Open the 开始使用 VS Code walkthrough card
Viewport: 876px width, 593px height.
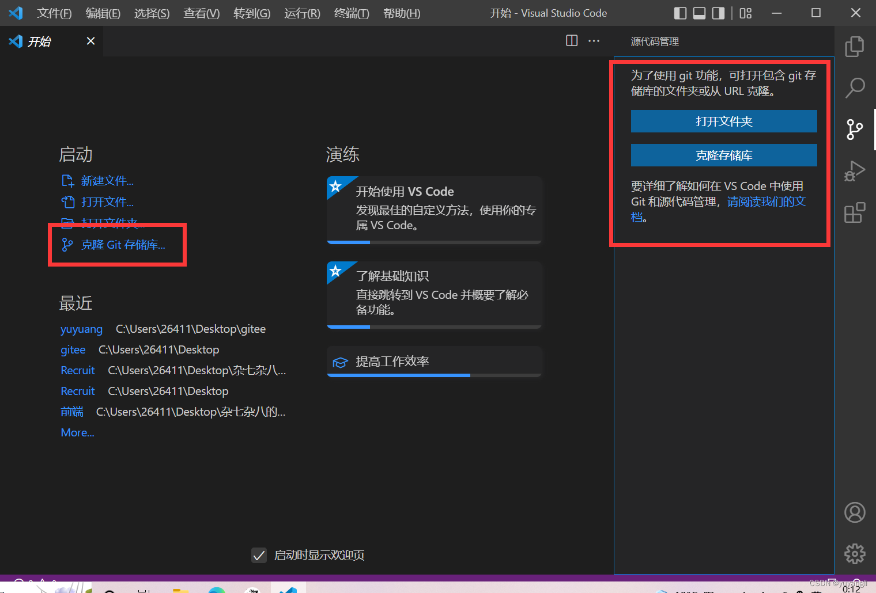434,210
